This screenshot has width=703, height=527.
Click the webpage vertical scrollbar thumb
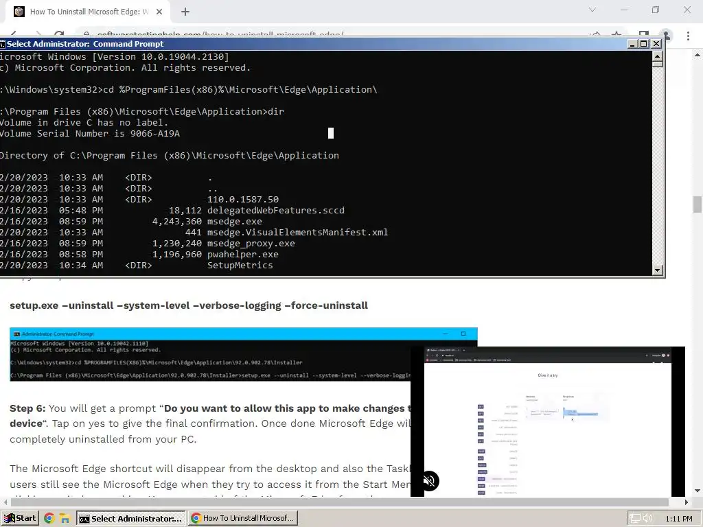[698, 204]
